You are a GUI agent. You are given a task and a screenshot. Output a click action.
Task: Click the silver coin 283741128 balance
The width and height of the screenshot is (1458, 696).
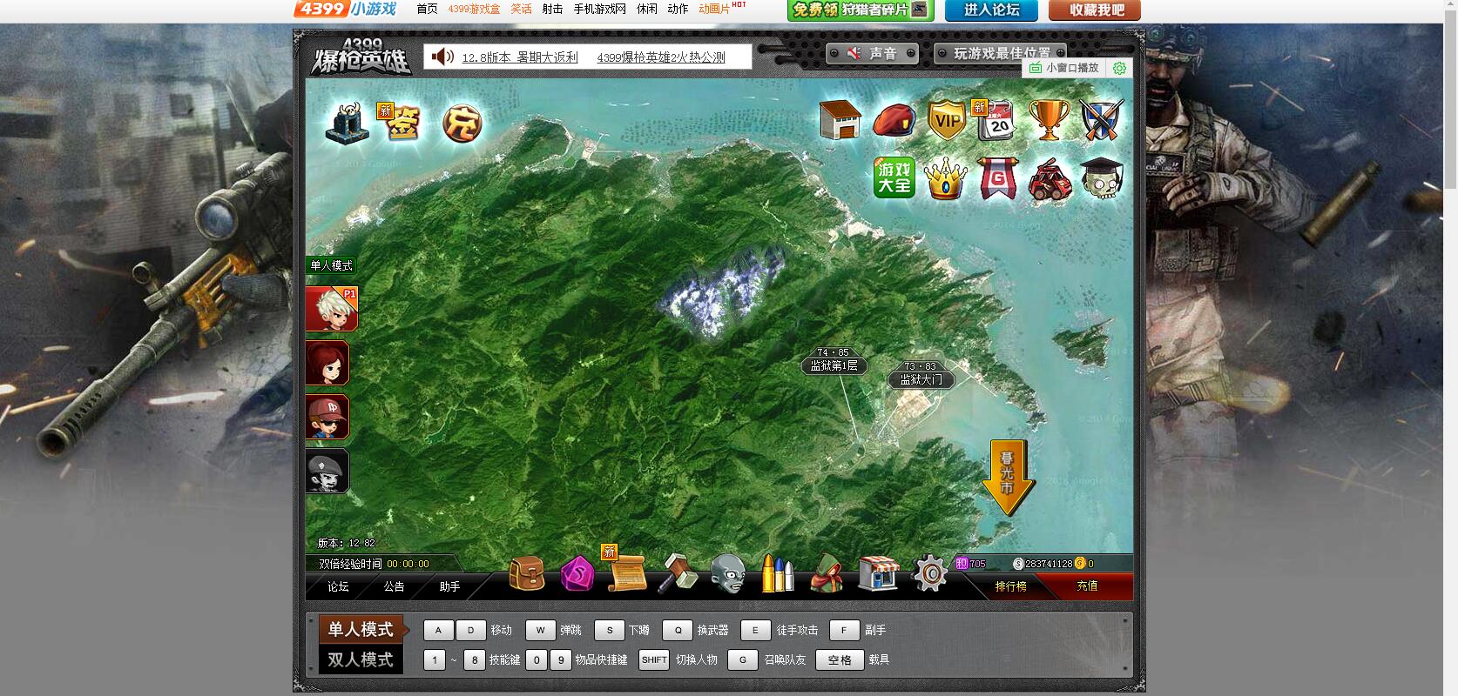coord(1043,564)
